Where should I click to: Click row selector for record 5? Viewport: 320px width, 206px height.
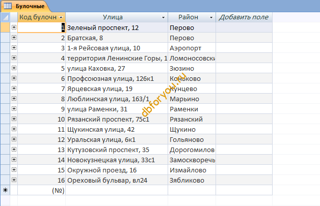(x=5, y=68)
